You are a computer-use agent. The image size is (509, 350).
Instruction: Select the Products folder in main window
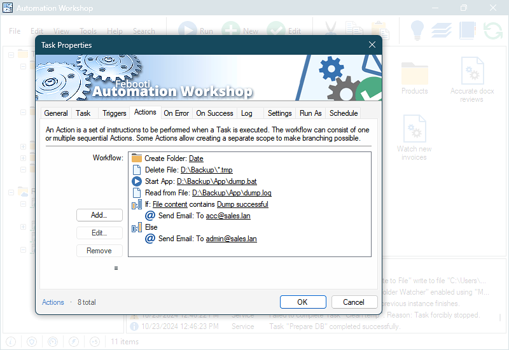(415, 78)
